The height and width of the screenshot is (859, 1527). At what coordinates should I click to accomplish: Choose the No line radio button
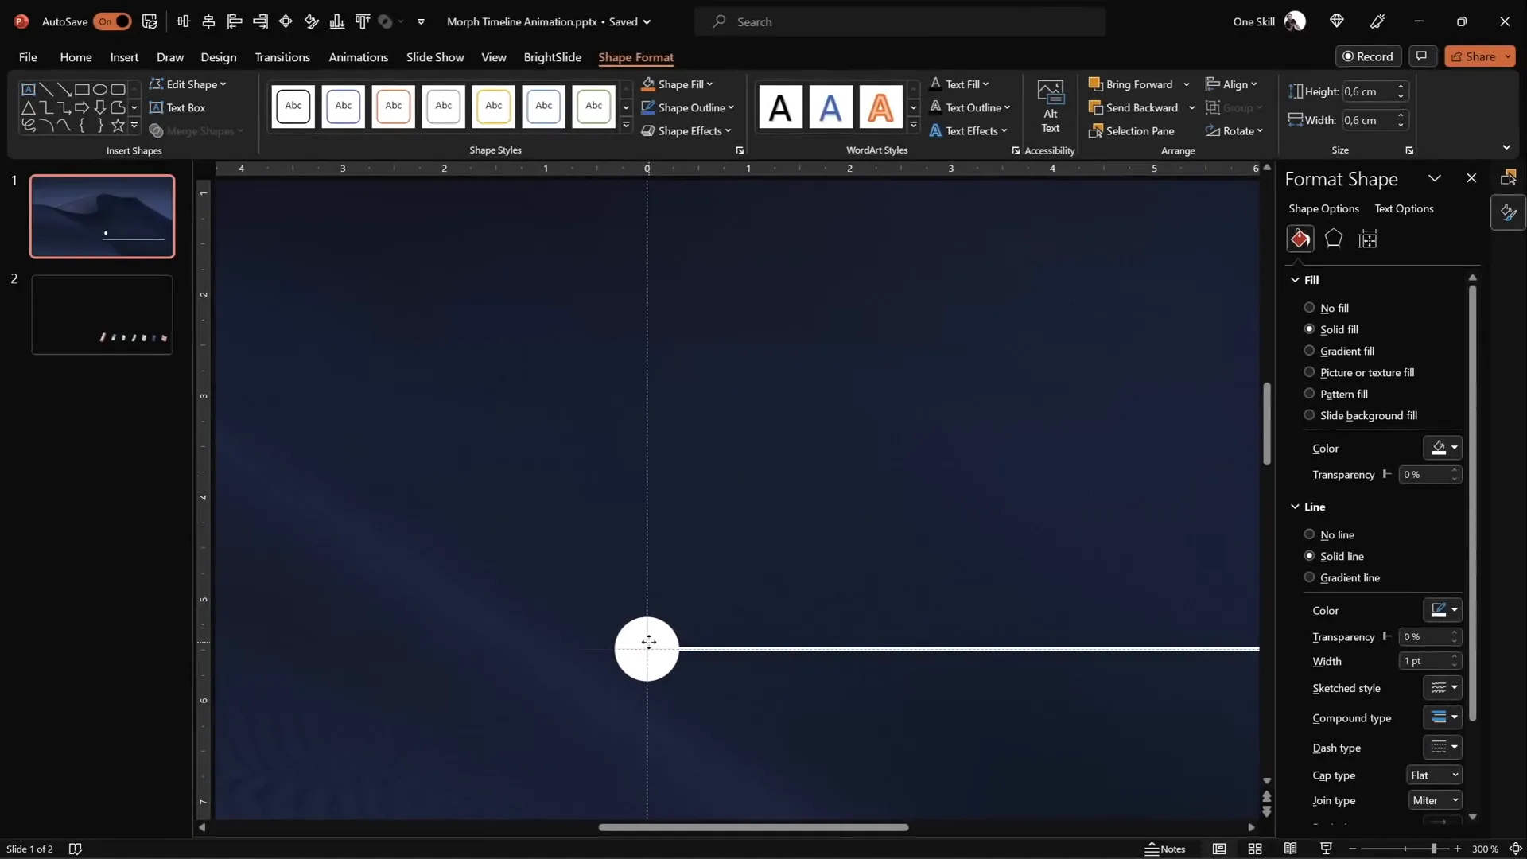click(x=1309, y=534)
